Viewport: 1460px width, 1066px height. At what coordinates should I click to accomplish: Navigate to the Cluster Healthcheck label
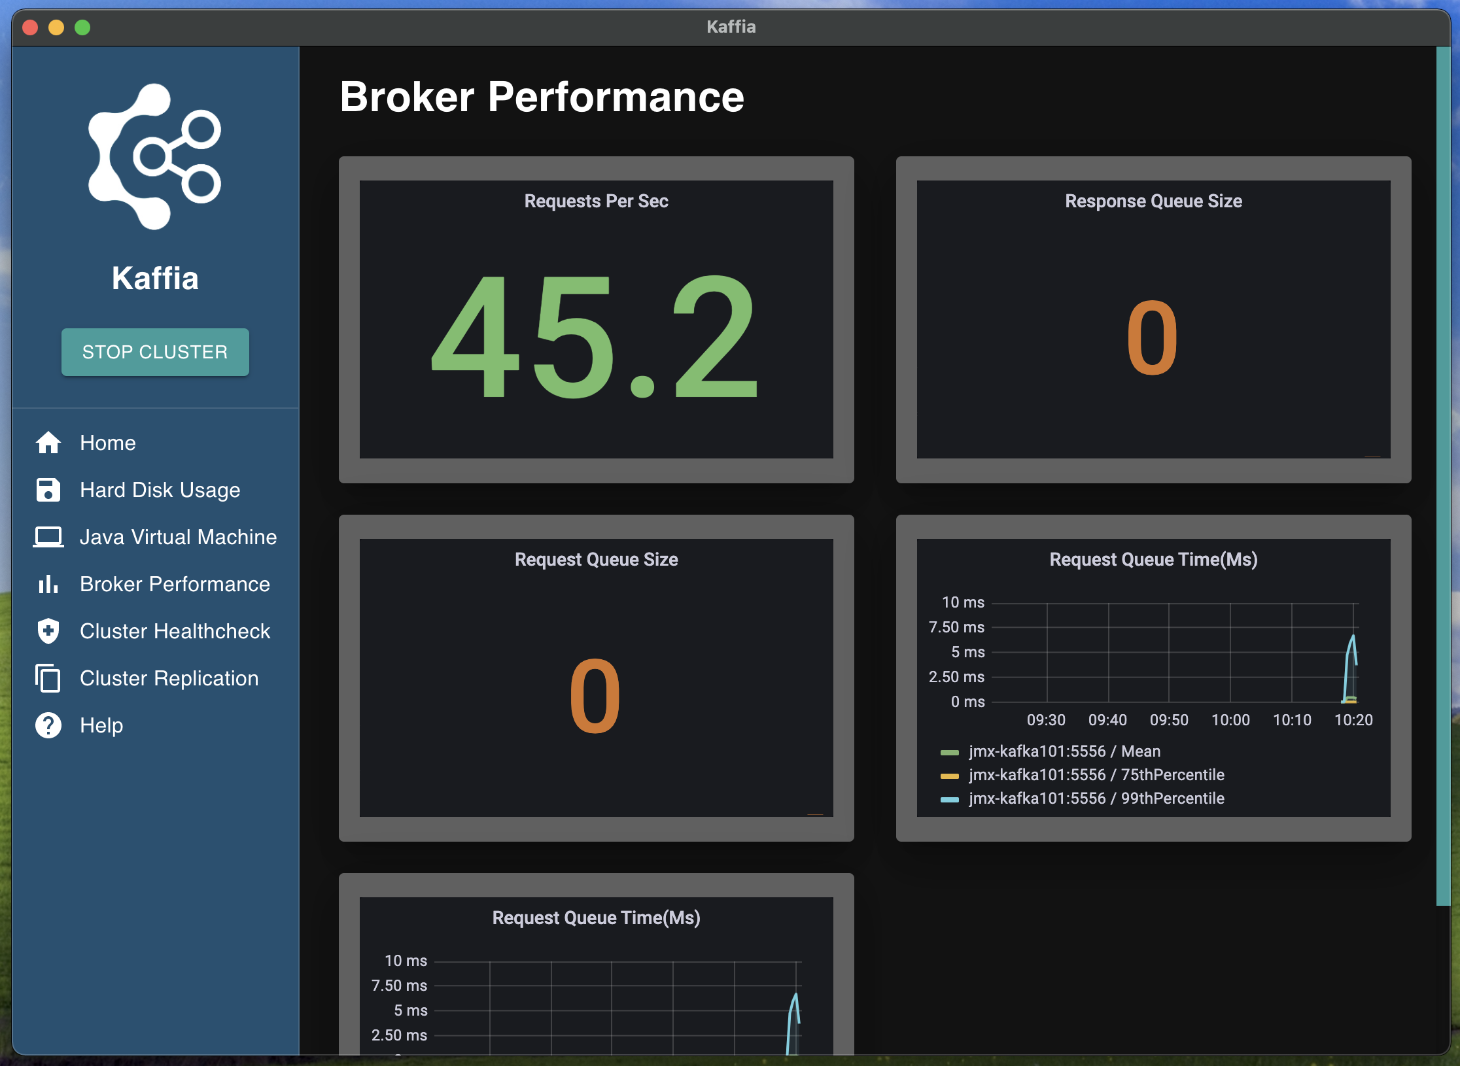(175, 631)
